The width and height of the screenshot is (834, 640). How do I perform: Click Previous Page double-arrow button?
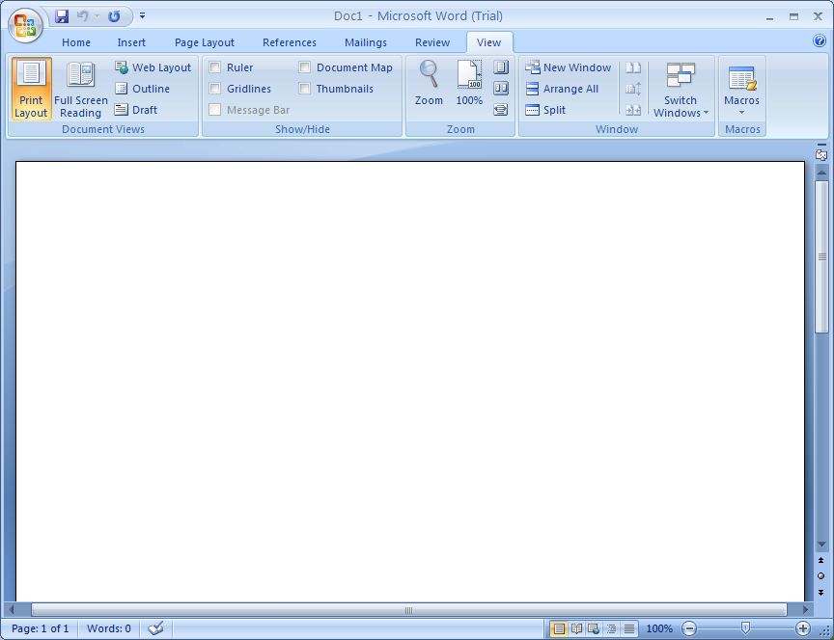point(821,560)
